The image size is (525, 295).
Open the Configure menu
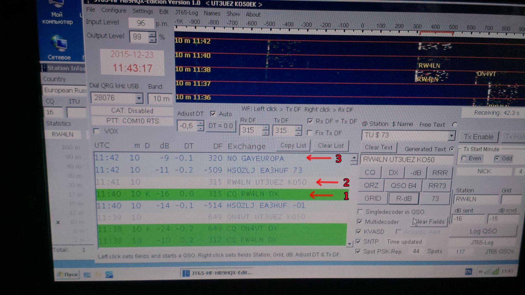point(114,11)
